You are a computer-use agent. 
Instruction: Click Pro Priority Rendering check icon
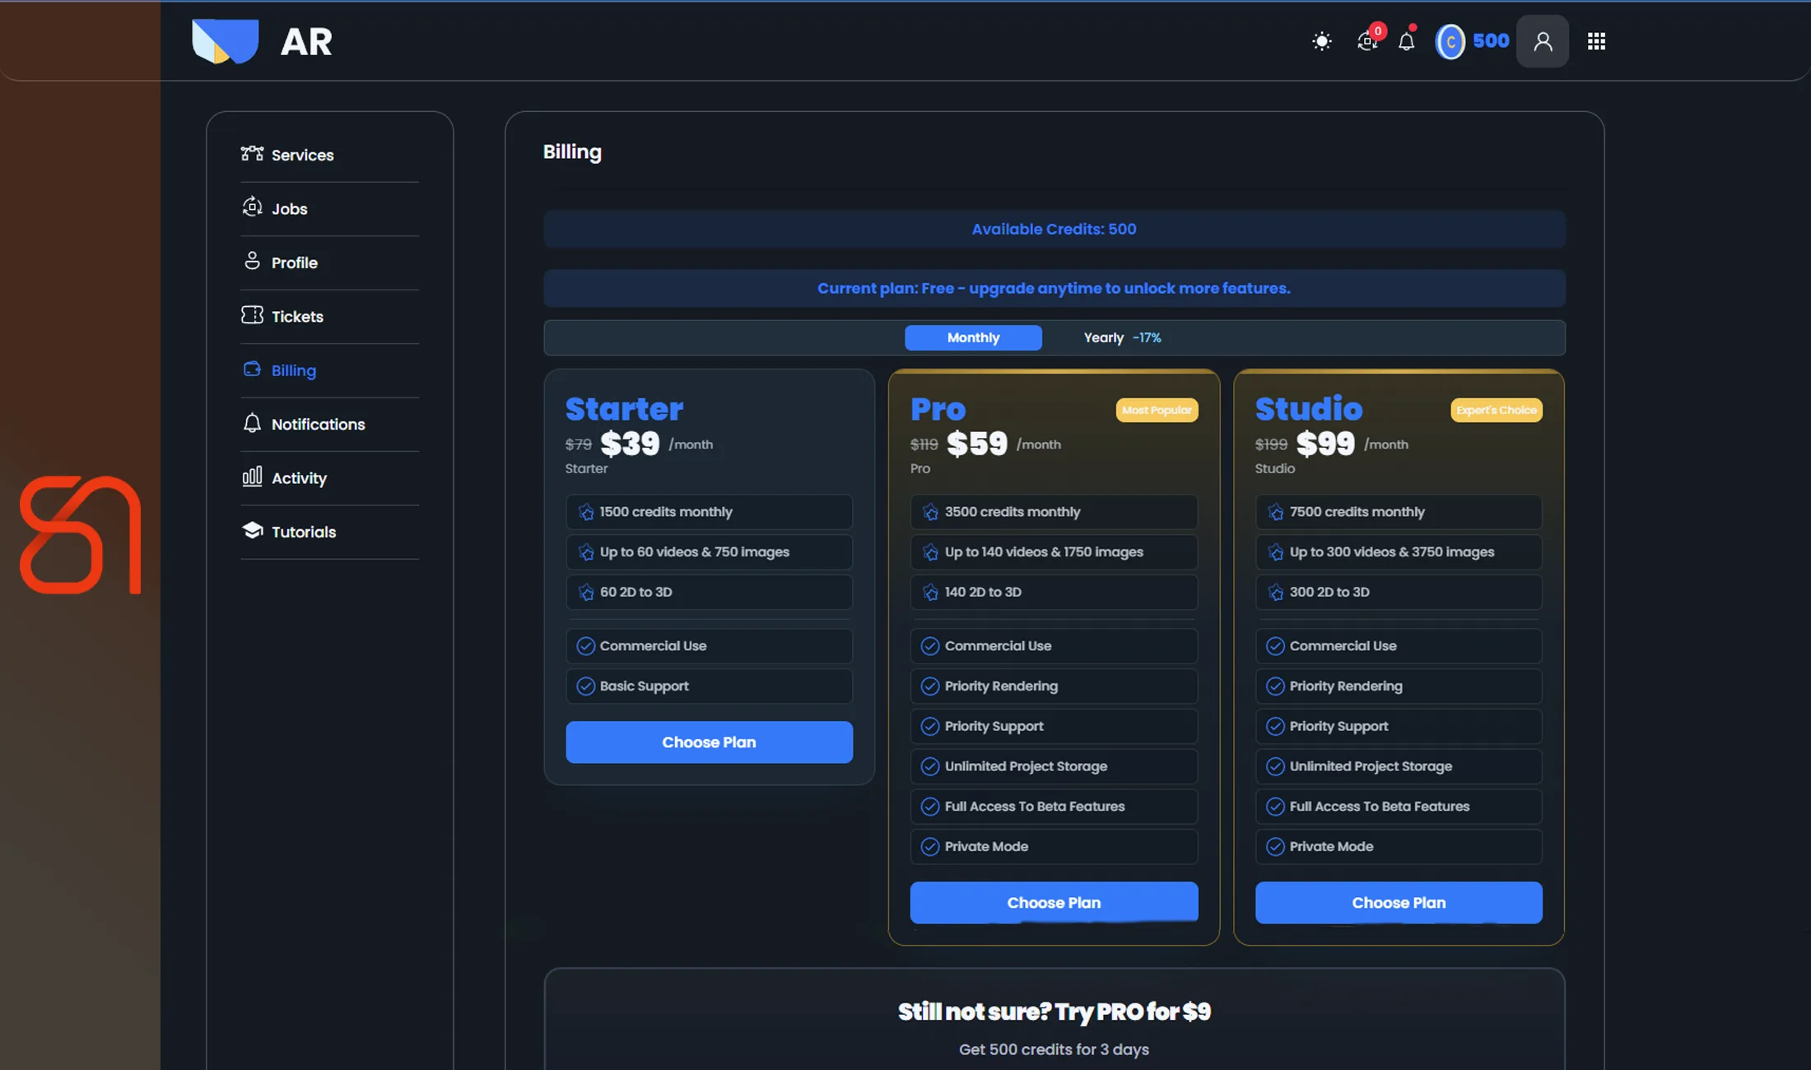coord(930,686)
